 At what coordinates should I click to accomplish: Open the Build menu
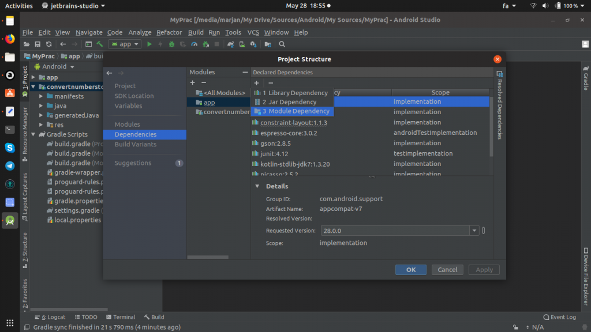coord(196,32)
